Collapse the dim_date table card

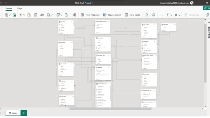point(61,33)
